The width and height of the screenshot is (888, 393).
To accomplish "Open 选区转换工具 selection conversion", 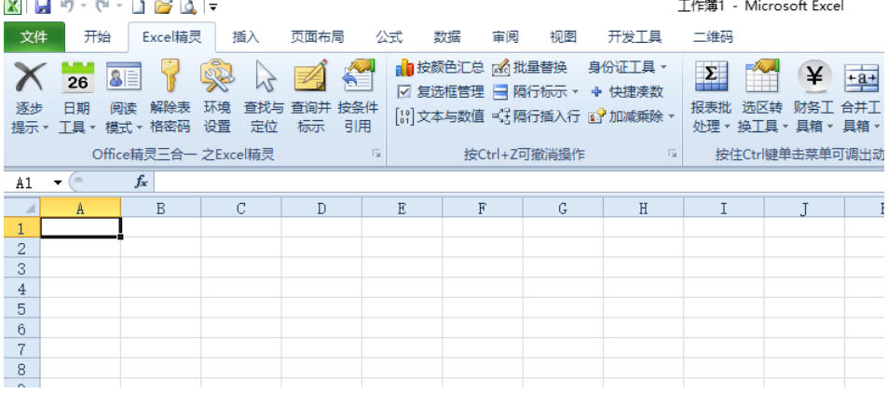I will (x=761, y=97).
